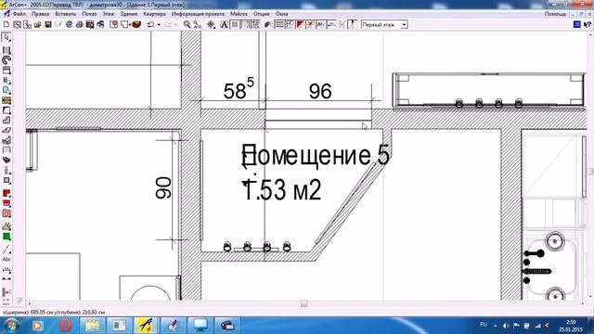Select the arrow selection tool in left toolbar
The image size is (594, 334).
(x=6, y=37)
